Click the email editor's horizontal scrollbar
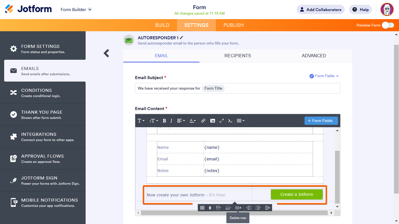Screen dimensions: 399x224 click(234, 213)
